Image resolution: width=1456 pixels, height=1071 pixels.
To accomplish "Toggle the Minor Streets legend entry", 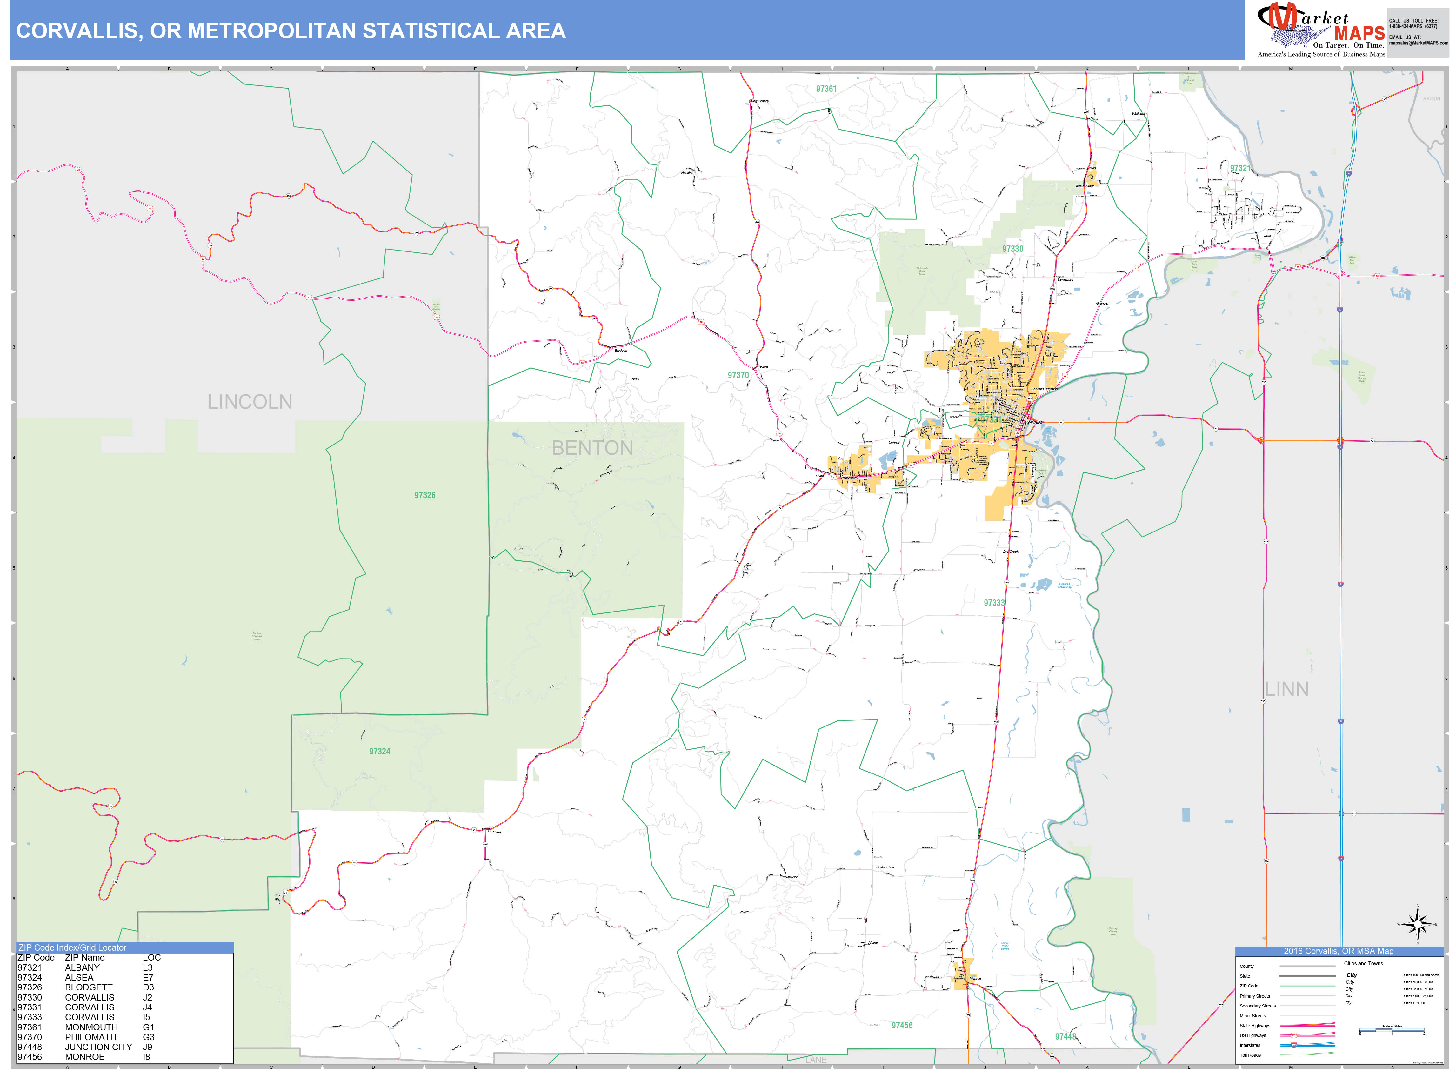I will [1307, 1016].
